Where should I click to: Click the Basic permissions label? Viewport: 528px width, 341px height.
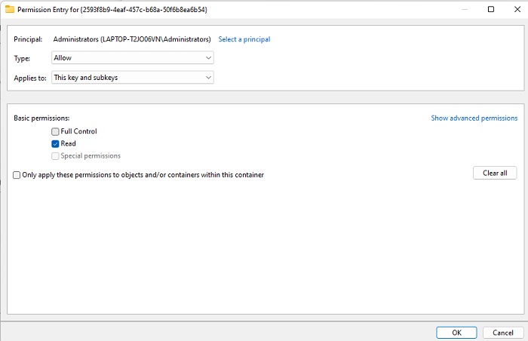pyautogui.click(x=41, y=118)
